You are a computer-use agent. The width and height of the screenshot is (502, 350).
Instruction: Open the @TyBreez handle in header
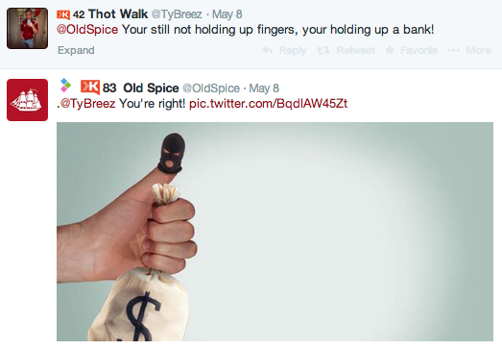click(177, 14)
